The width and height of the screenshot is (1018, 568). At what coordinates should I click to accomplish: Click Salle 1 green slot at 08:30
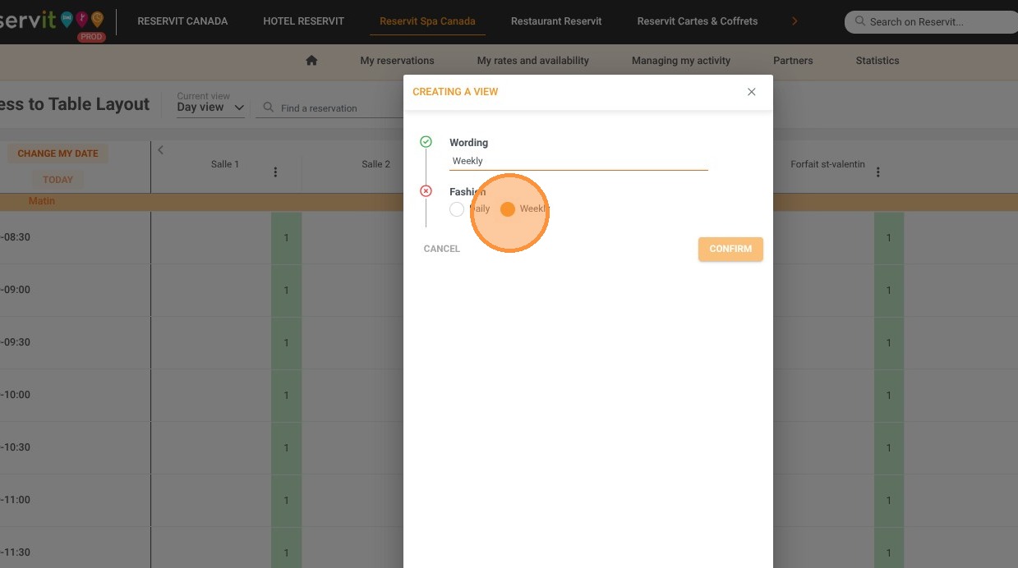point(286,238)
